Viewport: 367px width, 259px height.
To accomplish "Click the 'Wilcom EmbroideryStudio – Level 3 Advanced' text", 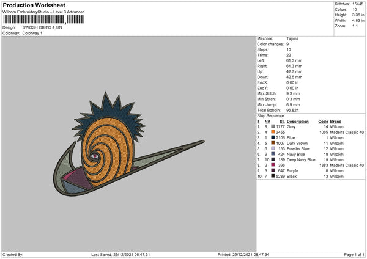I will point(43,12).
